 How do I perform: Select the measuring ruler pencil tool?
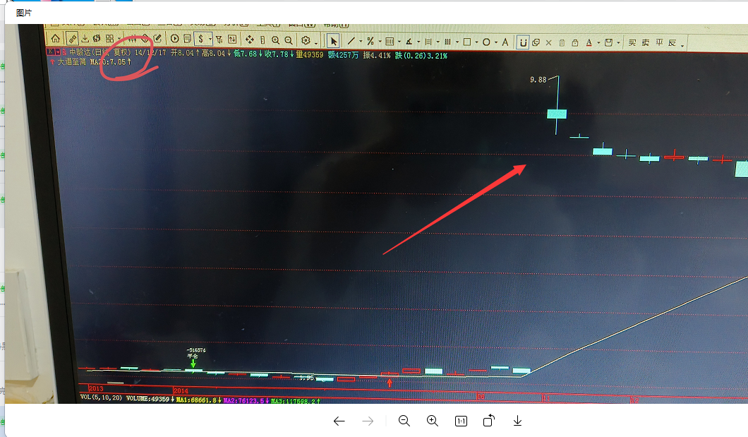tap(72, 39)
